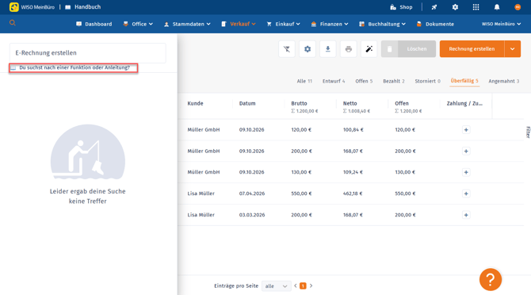Switch to the Storniert tab
Image resolution: width=531 pixels, height=295 pixels.
[x=427, y=82]
